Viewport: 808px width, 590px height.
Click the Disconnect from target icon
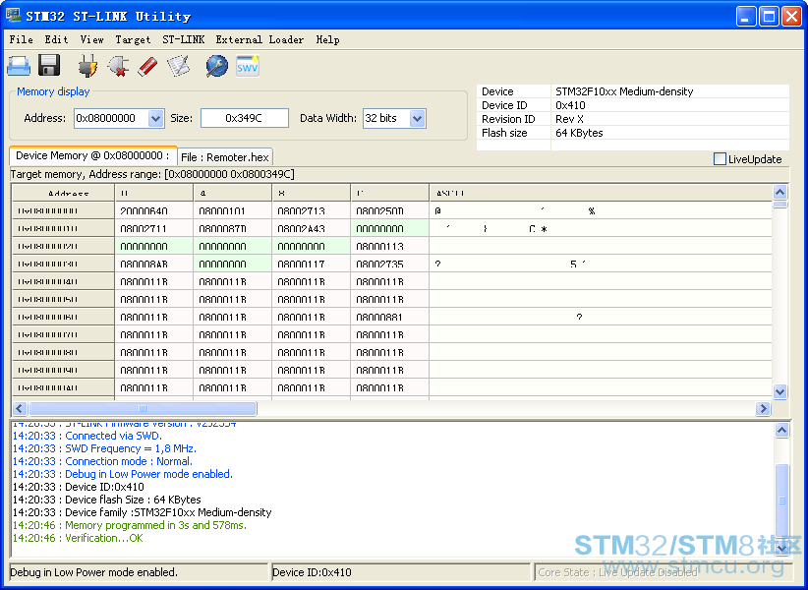(118, 66)
